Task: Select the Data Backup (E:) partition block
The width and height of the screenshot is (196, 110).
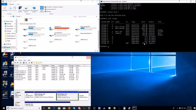Action: [67, 96]
